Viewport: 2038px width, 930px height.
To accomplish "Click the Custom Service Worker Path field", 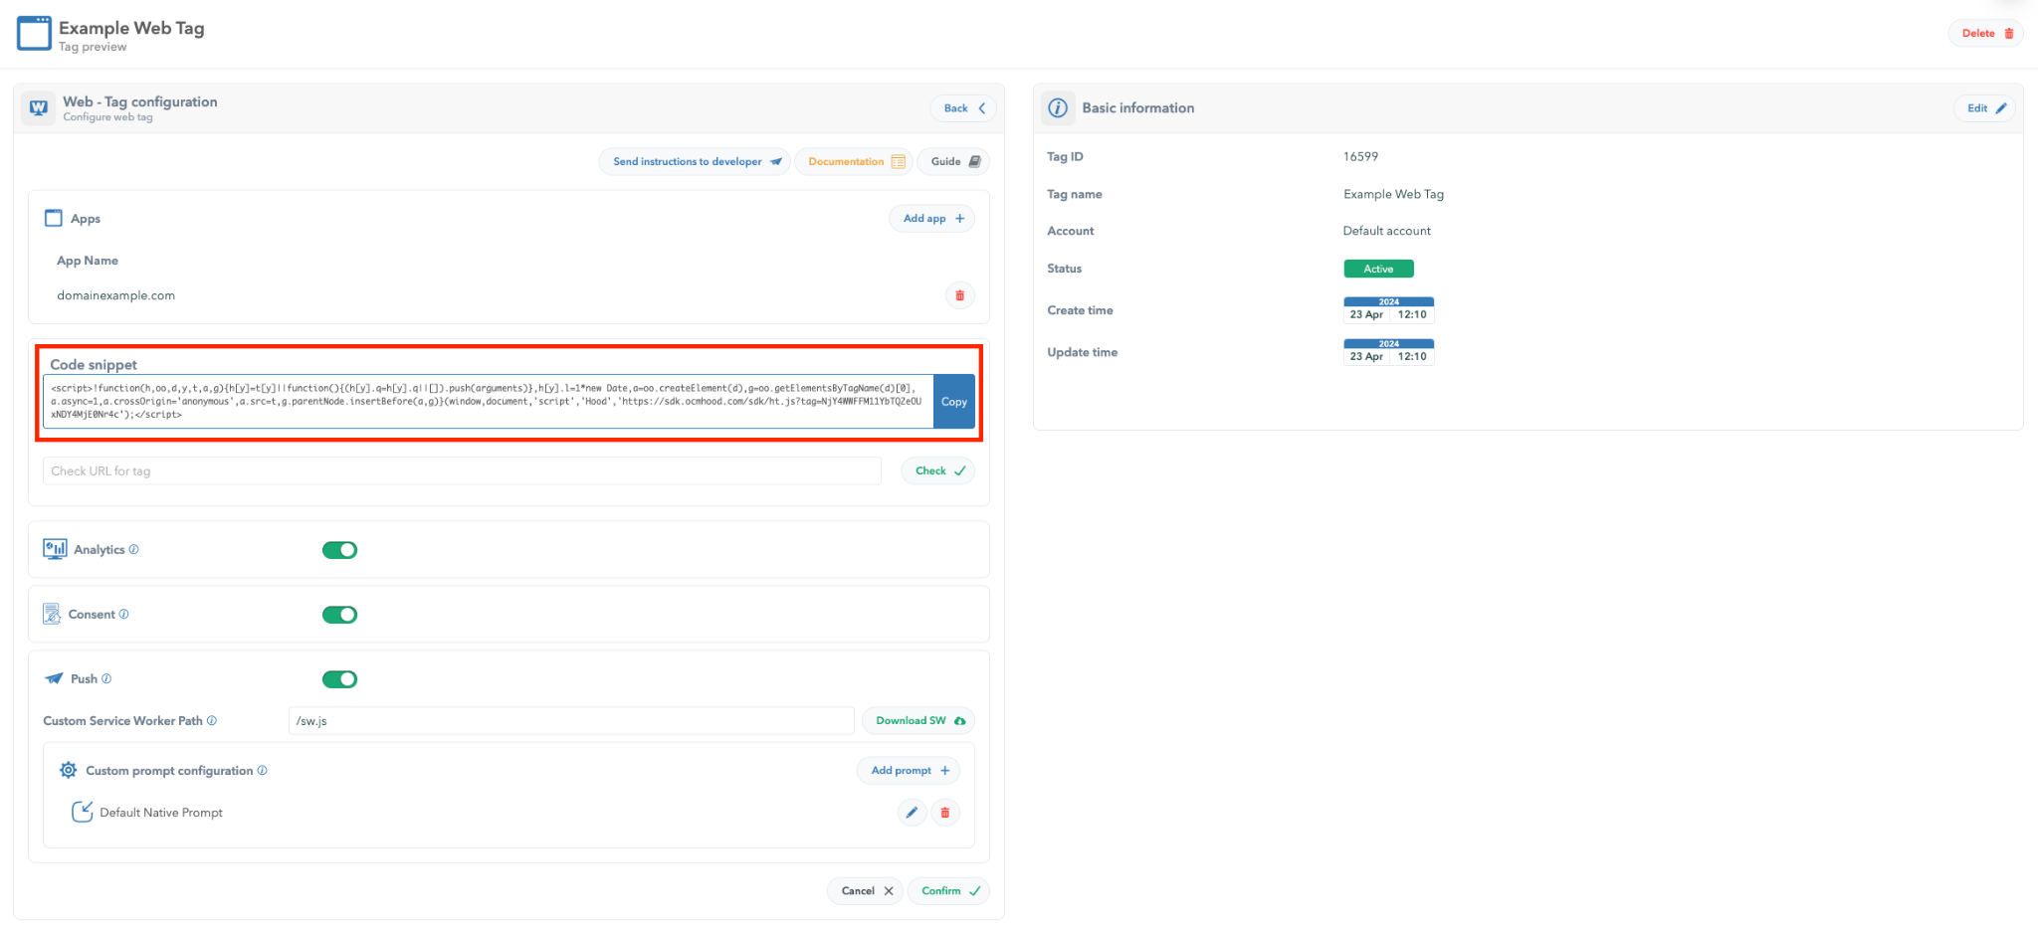I will tap(571, 720).
